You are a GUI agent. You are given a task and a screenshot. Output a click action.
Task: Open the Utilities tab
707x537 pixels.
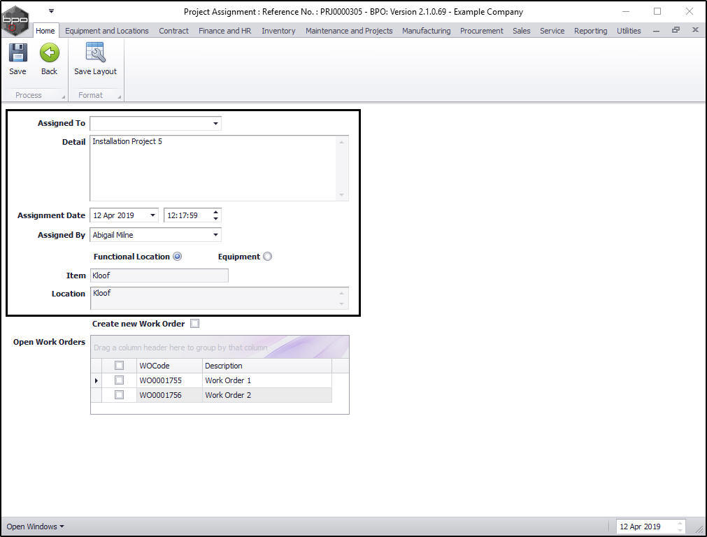[x=629, y=31]
